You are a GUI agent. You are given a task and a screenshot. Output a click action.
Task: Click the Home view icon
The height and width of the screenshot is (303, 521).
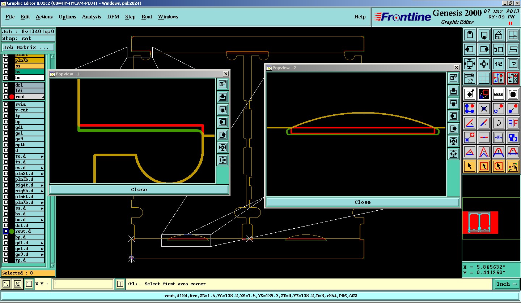498,35
